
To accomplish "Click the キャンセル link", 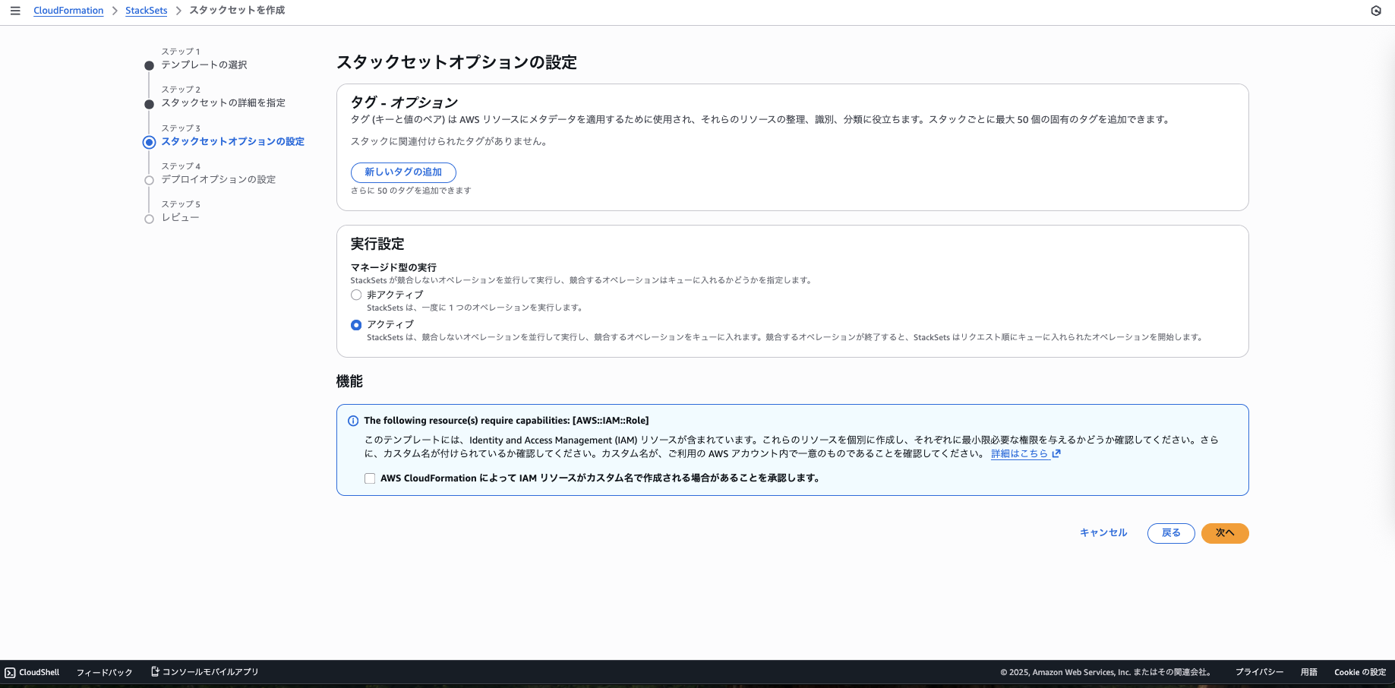I will (x=1103, y=533).
